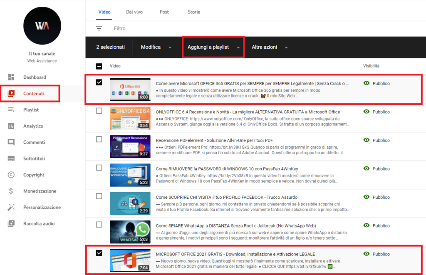Click the Sottotitoli subtitles icon
This screenshot has height=275, width=426.
pos(11,159)
